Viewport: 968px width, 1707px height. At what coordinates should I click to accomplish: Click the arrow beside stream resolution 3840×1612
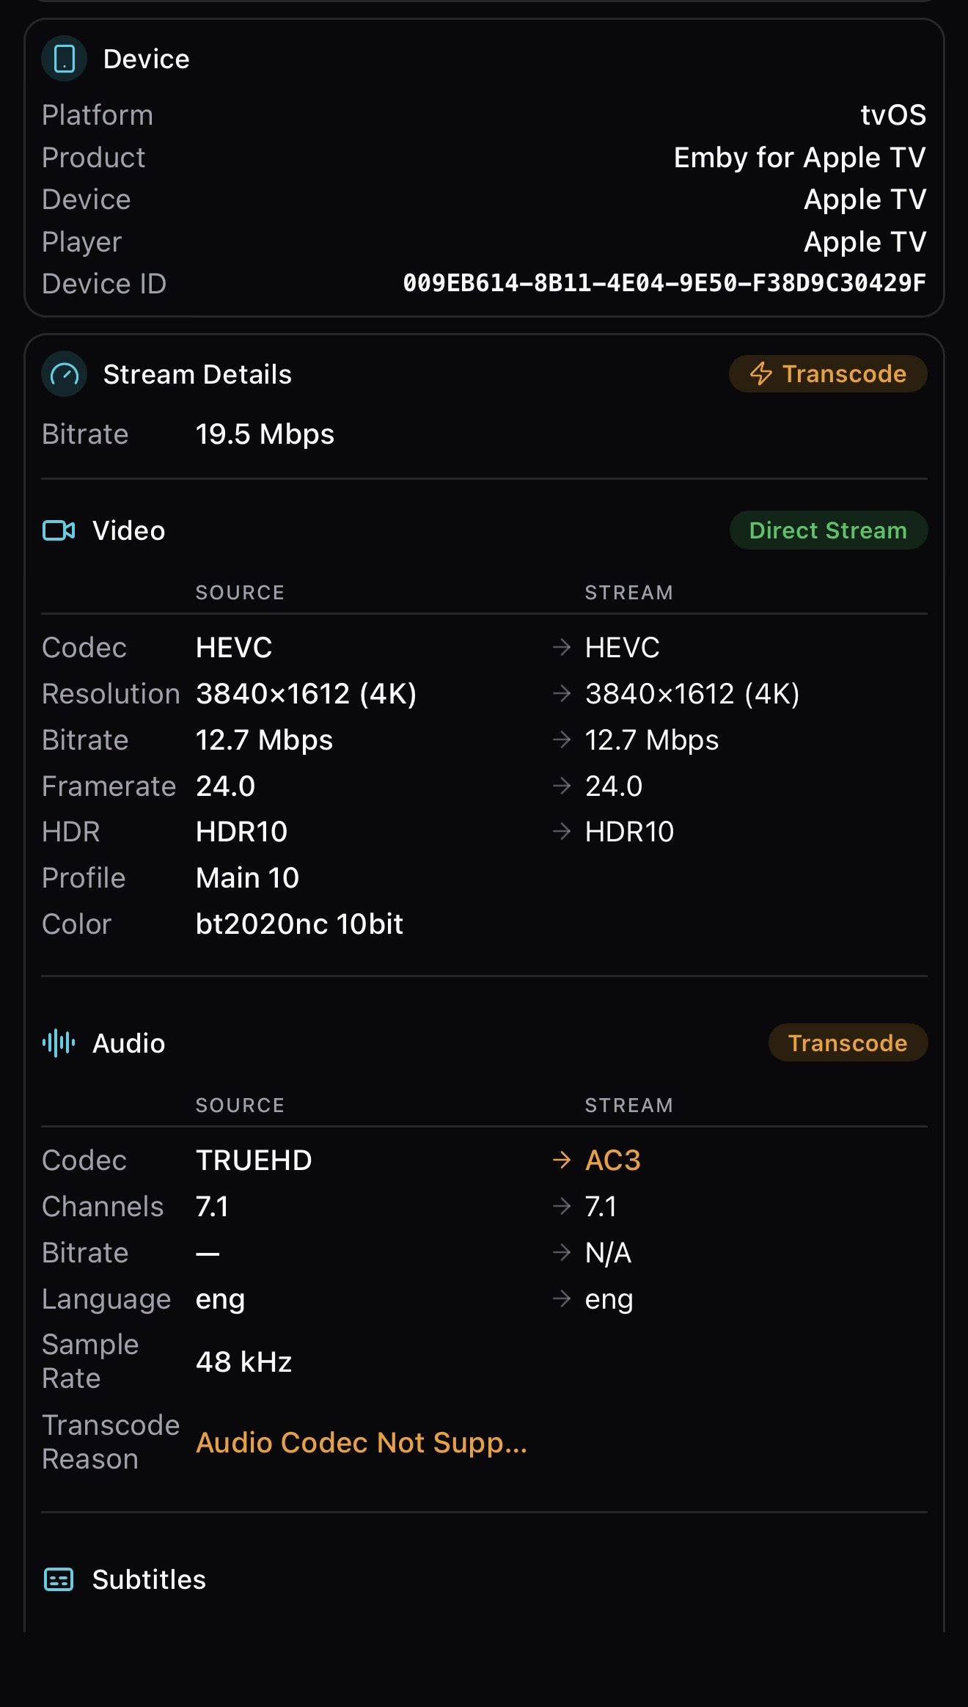tap(562, 693)
